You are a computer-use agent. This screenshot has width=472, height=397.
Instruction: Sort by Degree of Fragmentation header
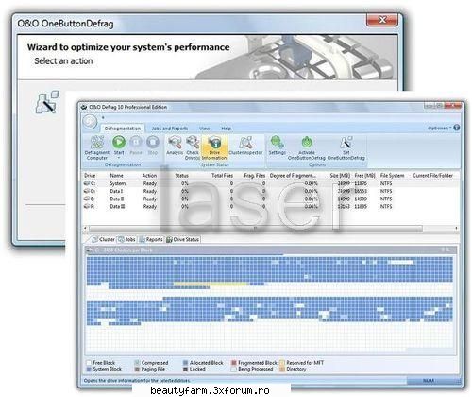coord(293,176)
